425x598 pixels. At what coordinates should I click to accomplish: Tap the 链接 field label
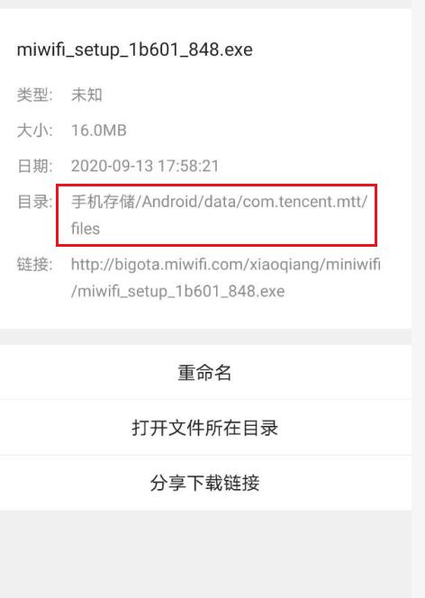(35, 264)
